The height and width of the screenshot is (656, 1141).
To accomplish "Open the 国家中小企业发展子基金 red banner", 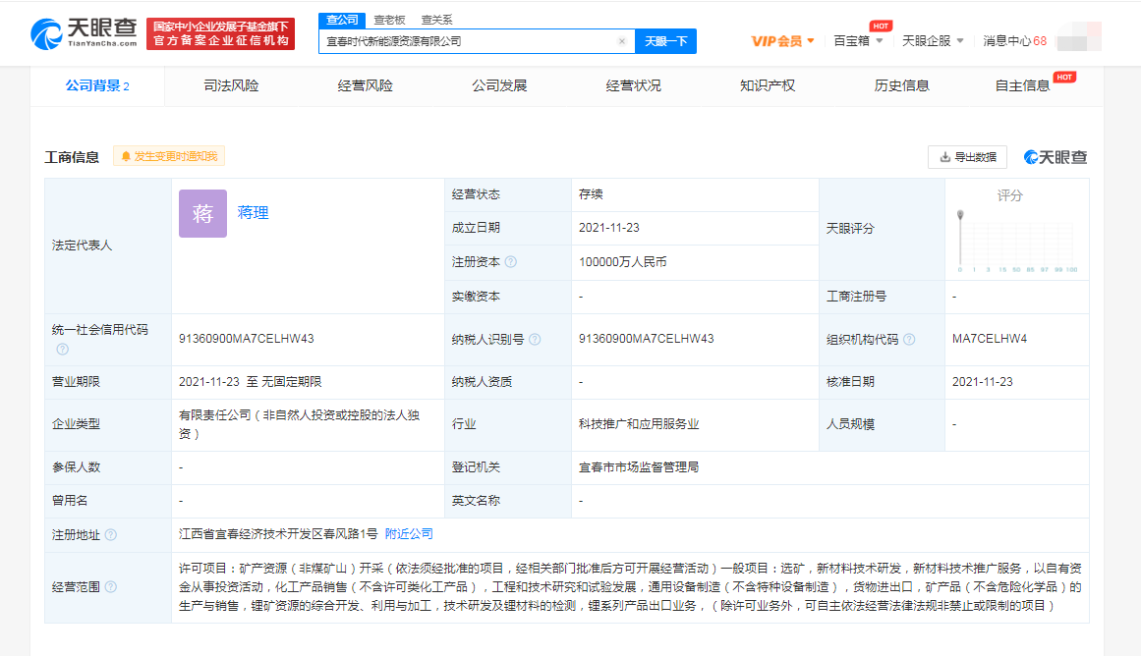I will pos(220,33).
